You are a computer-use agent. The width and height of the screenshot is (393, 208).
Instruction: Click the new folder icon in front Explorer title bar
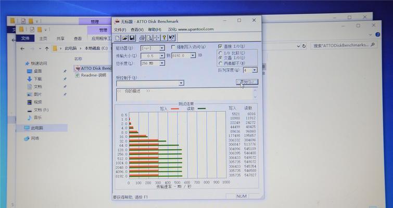(40, 30)
